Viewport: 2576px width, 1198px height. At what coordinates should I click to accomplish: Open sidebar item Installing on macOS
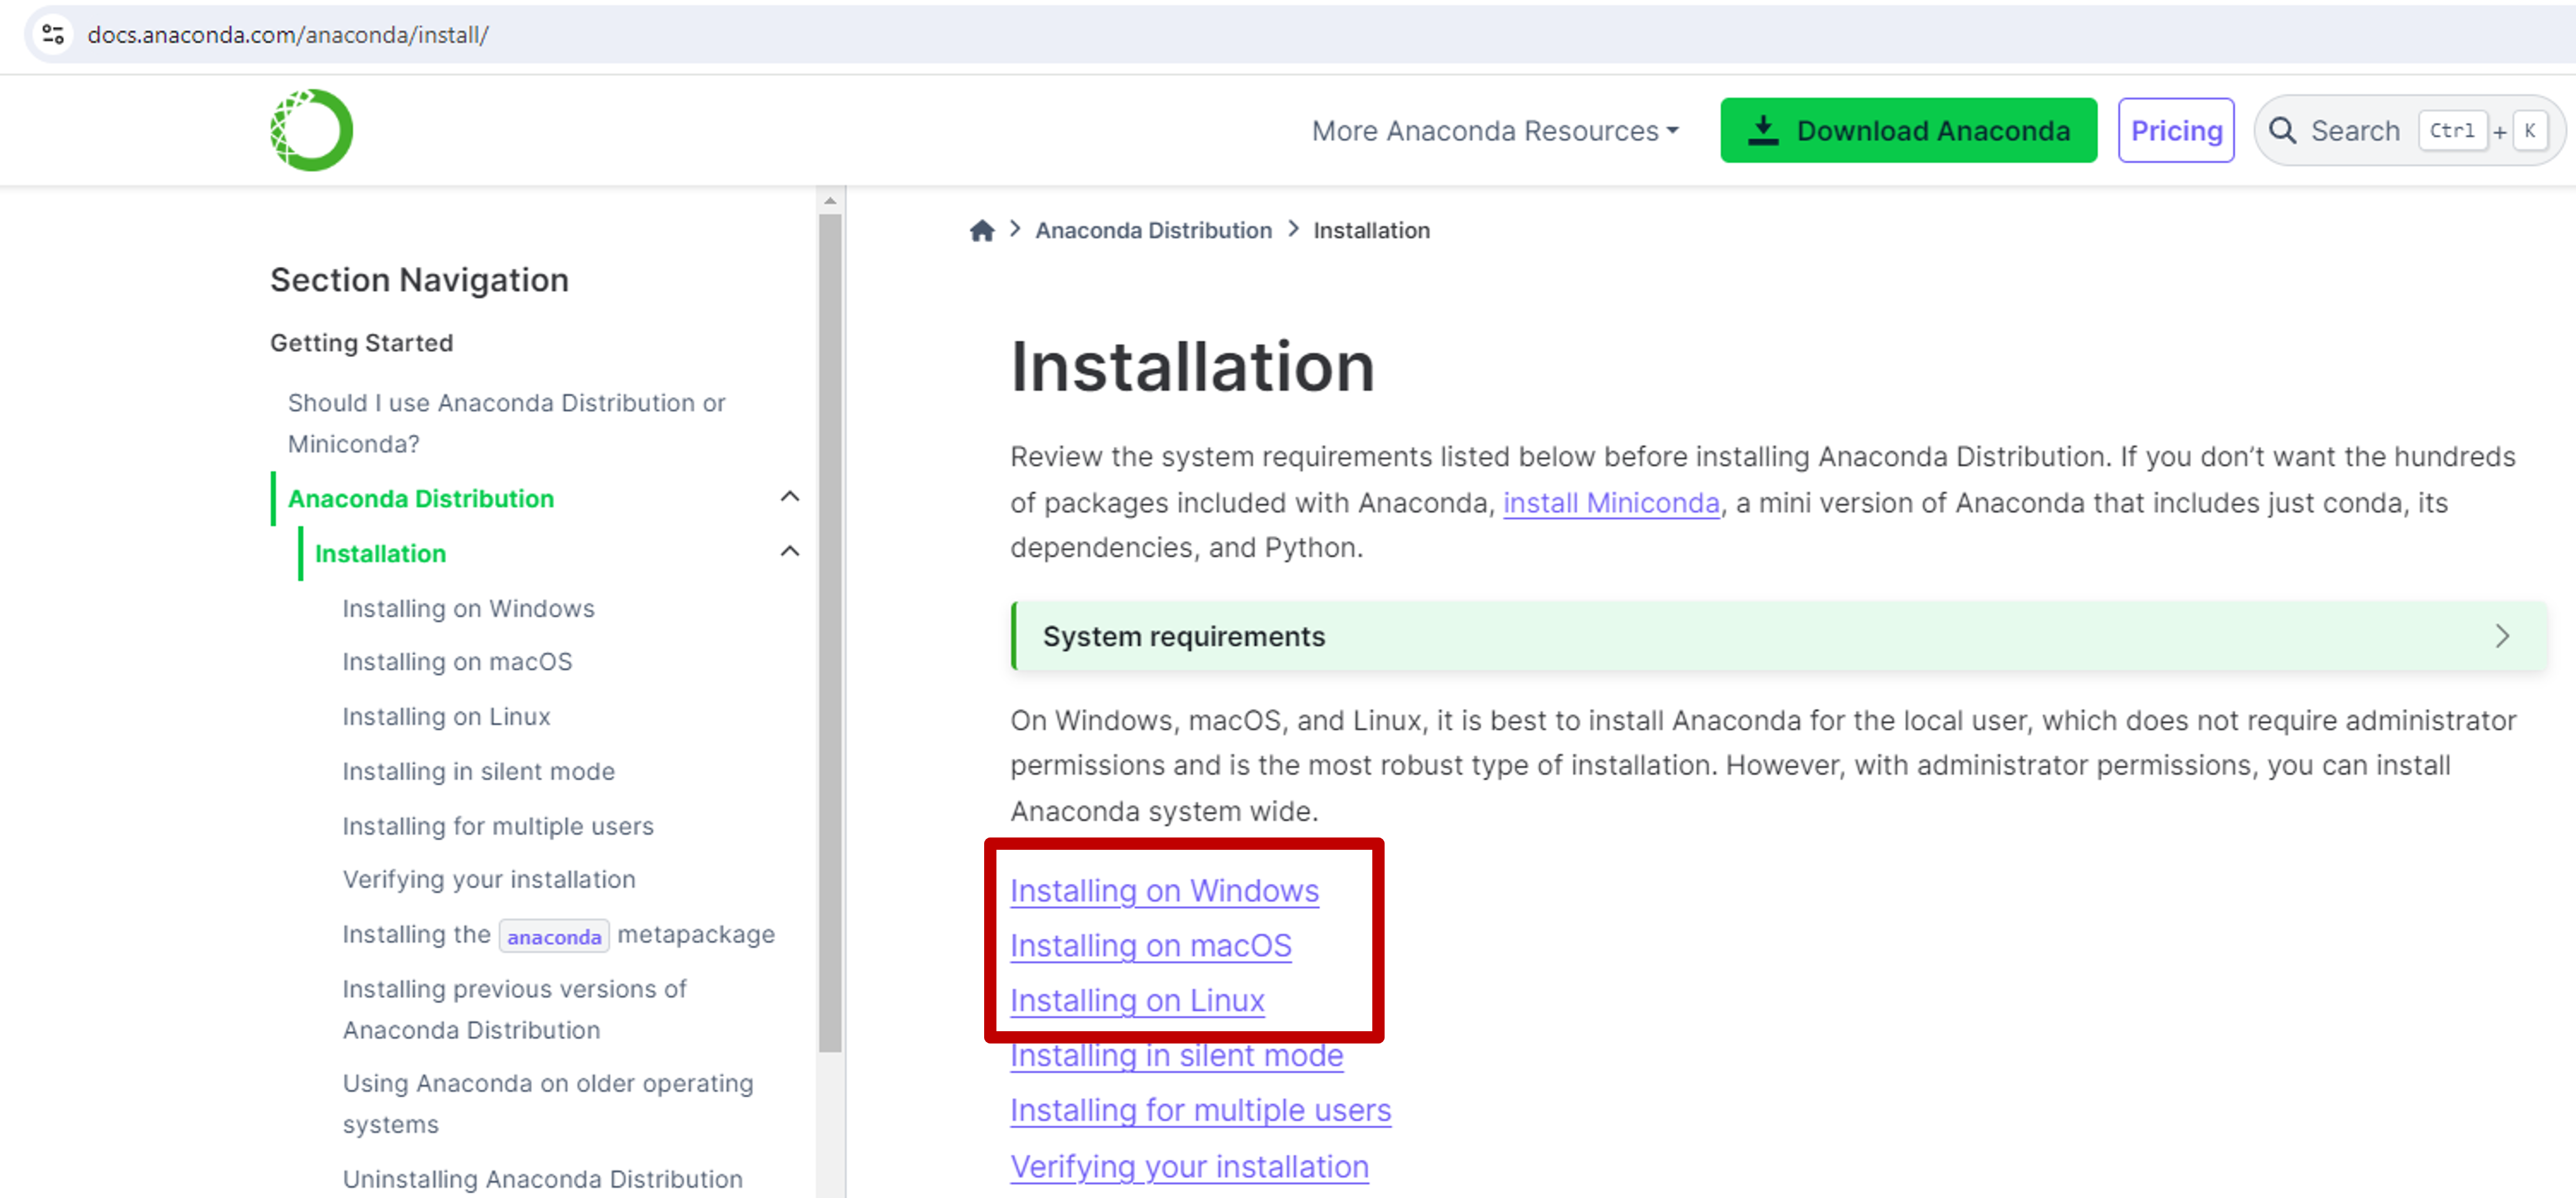click(457, 662)
